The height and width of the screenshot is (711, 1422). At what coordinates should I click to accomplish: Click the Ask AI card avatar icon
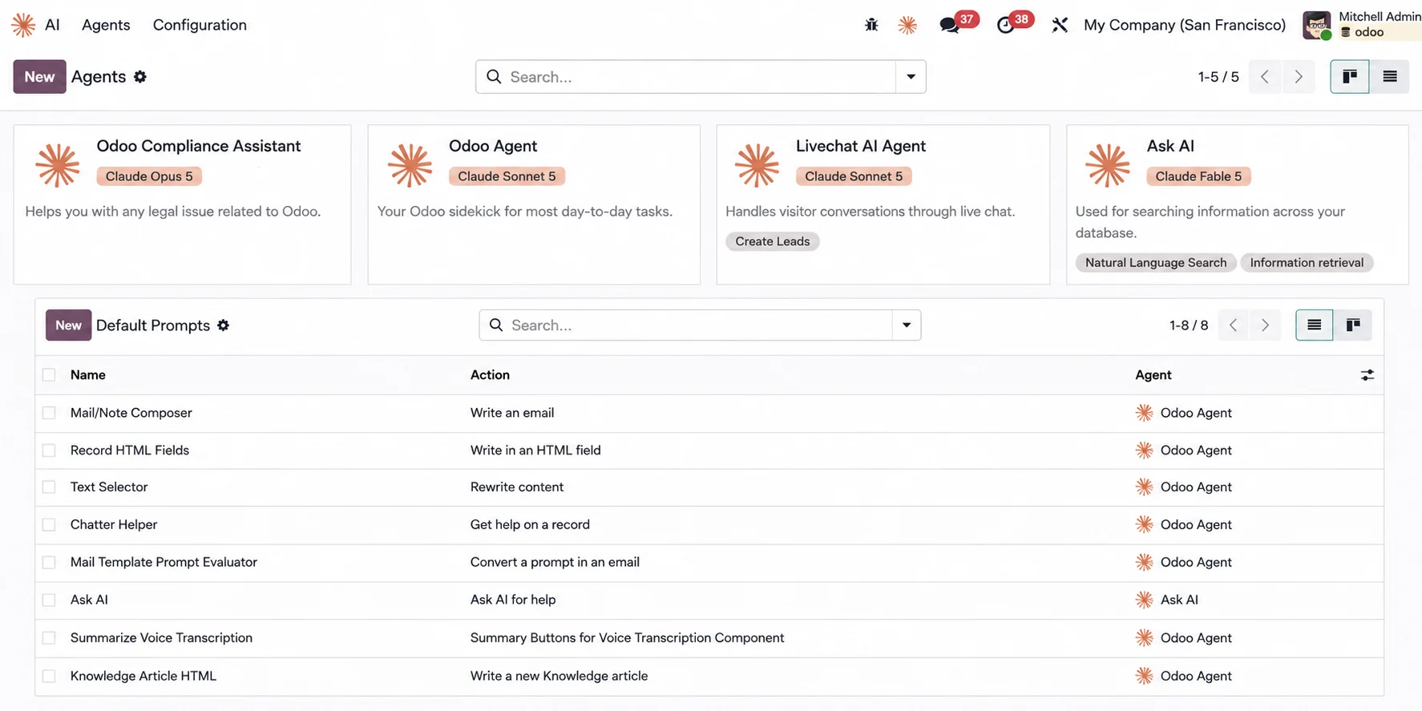coord(1107,165)
